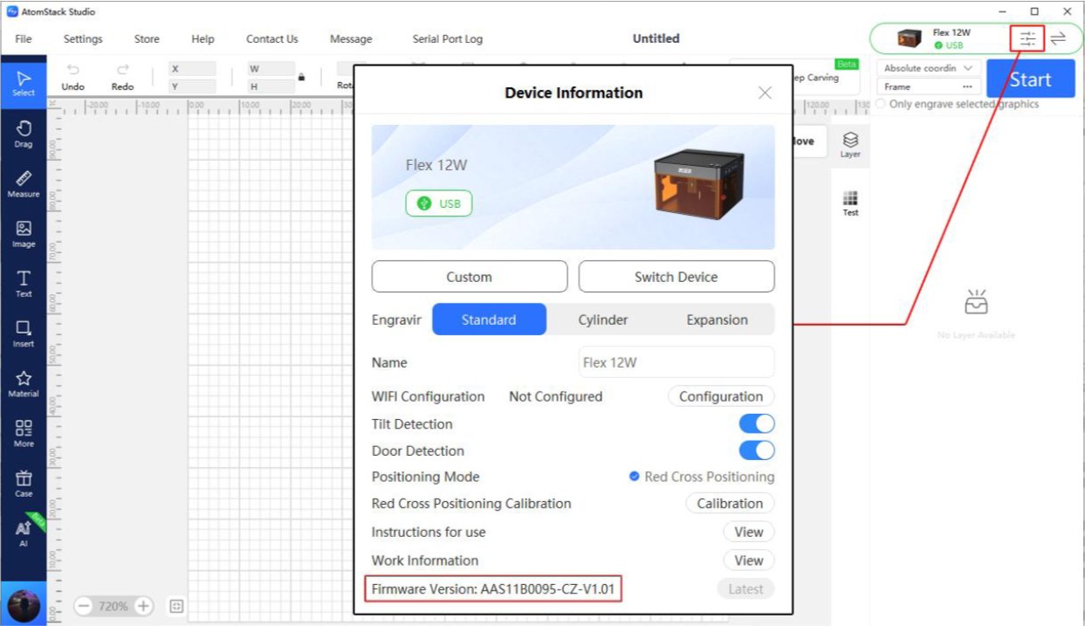
Task: Switch to Cylinder engraving mode
Action: [603, 320]
